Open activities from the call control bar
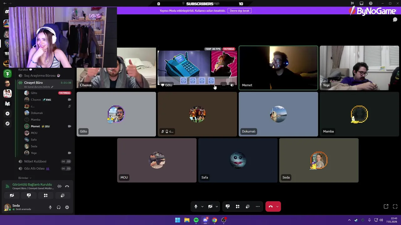Screen dimensions: 401x225 [x=238, y=207]
